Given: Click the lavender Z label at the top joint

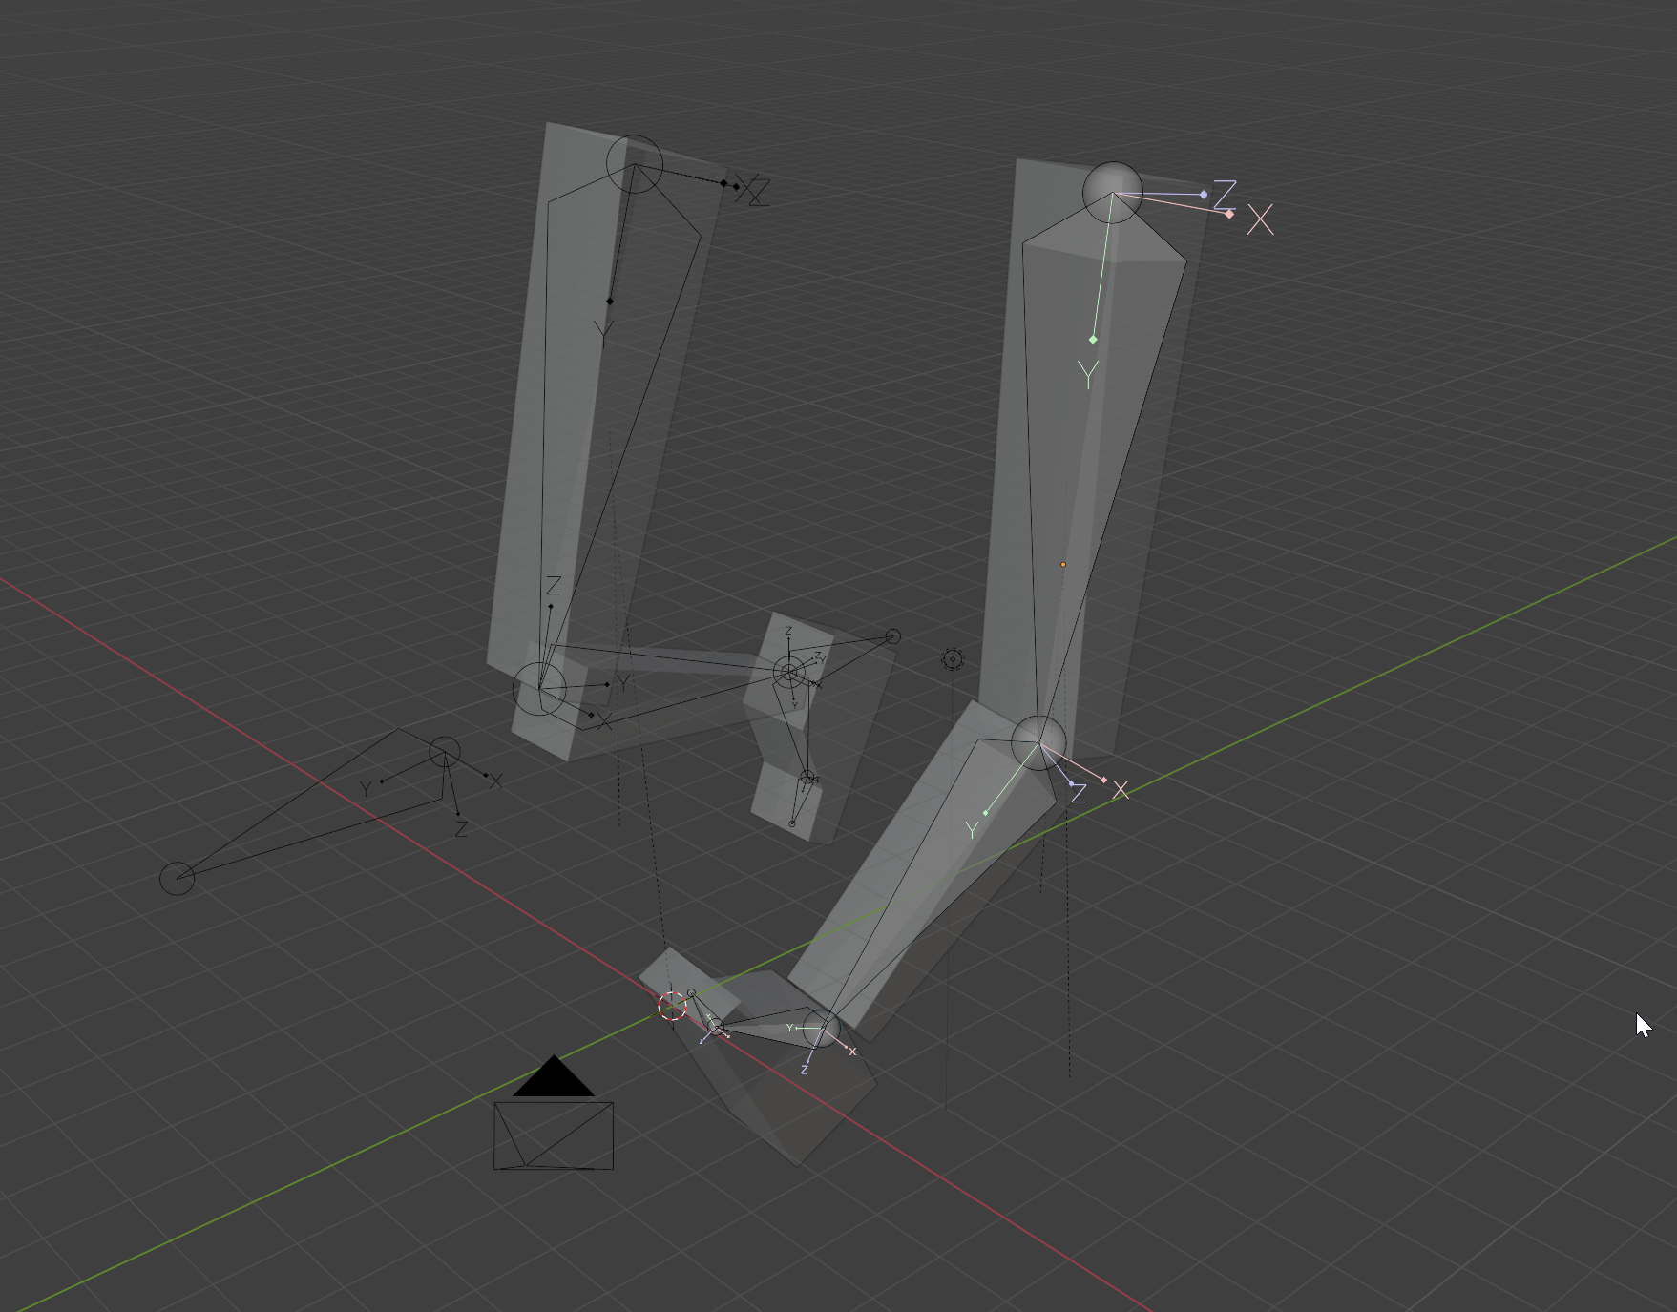Looking at the screenshot, I should point(1225,195).
